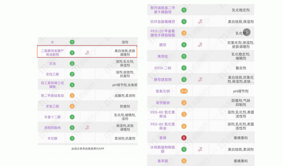Open the PEG-20 甲基葡糖倍半硬脂酸酯 link
The width and height of the screenshot is (283, 166).
(x=163, y=33)
